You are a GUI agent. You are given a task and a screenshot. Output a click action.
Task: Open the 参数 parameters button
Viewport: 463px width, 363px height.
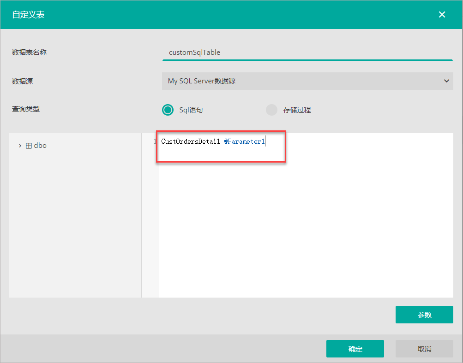click(424, 315)
